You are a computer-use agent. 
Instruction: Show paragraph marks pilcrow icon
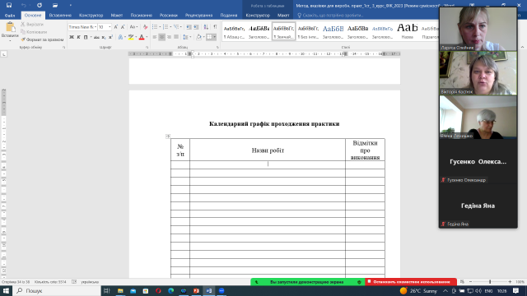(215, 27)
